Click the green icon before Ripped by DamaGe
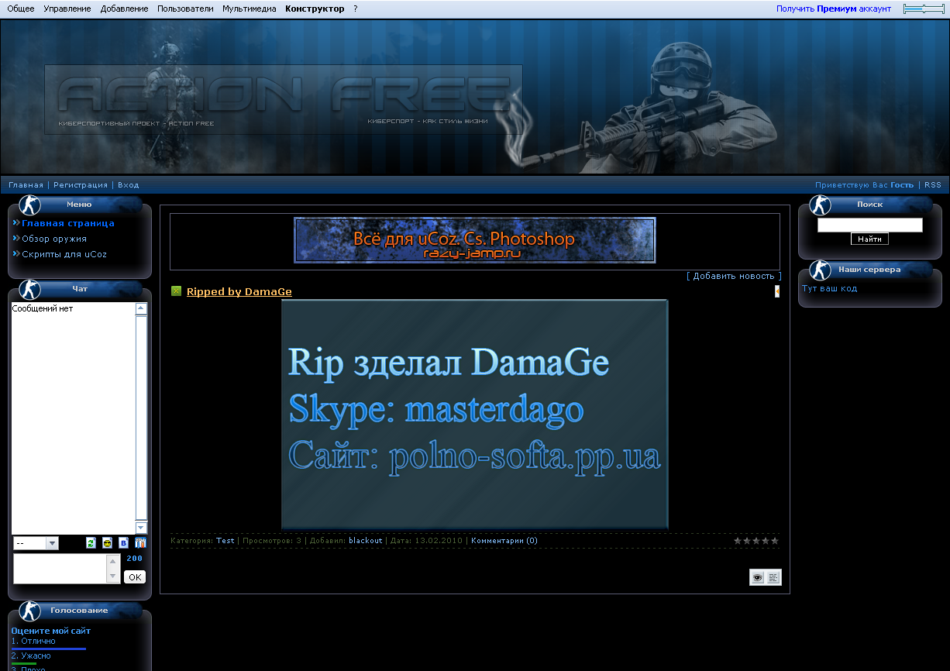The width and height of the screenshot is (950, 671). (176, 291)
